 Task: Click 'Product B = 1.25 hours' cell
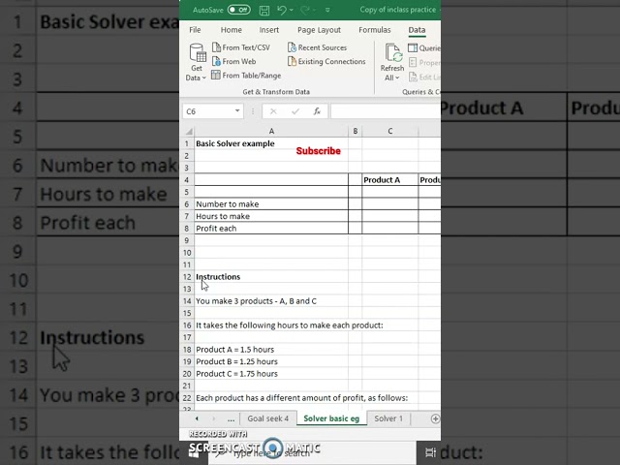[x=271, y=361]
